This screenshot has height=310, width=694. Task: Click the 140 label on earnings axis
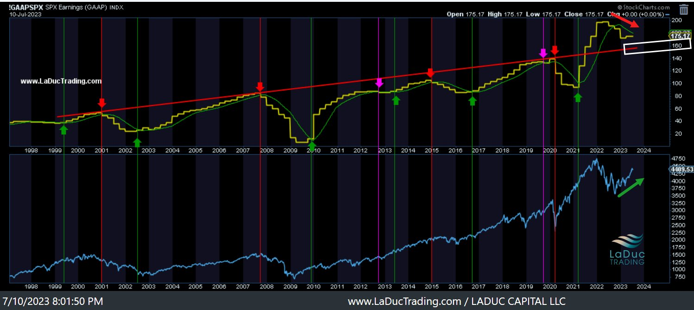point(677,58)
